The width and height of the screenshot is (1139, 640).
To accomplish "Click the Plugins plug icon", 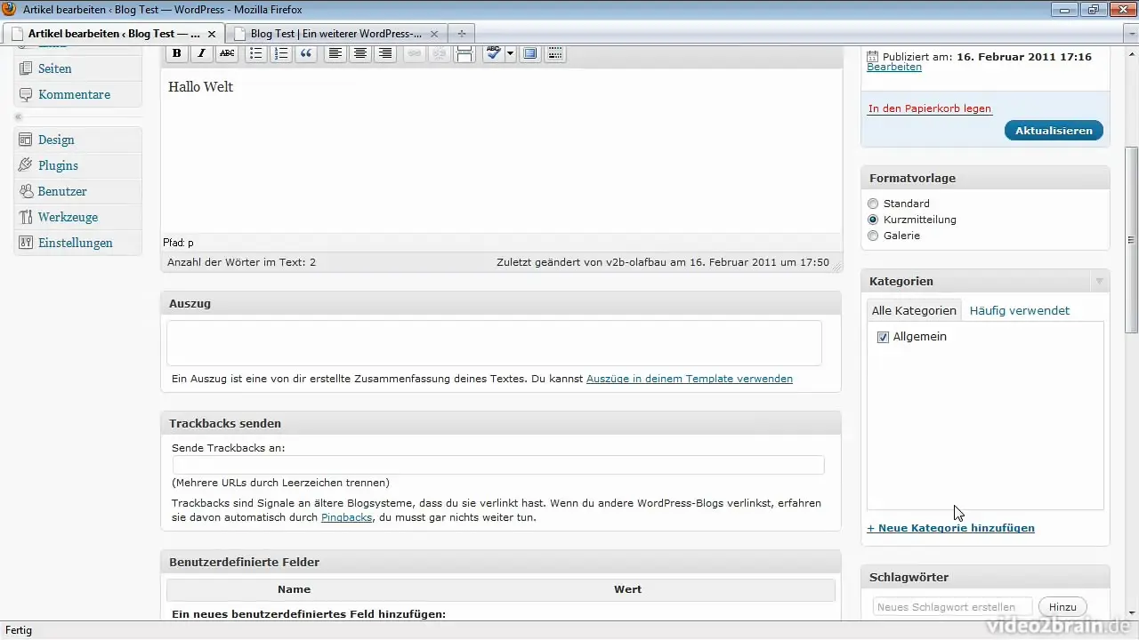I will point(25,165).
